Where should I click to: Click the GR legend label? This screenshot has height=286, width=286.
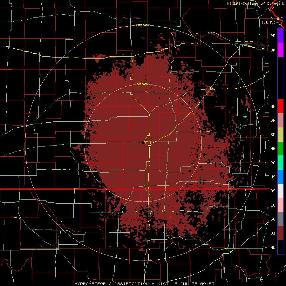[273, 120]
